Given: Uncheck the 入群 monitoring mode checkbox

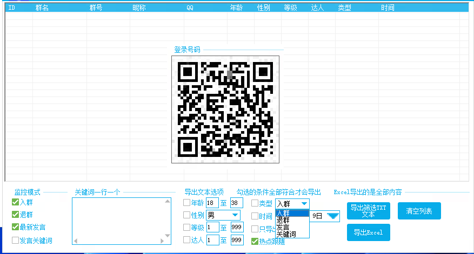Looking at the screenshot, I should point(16,203).
